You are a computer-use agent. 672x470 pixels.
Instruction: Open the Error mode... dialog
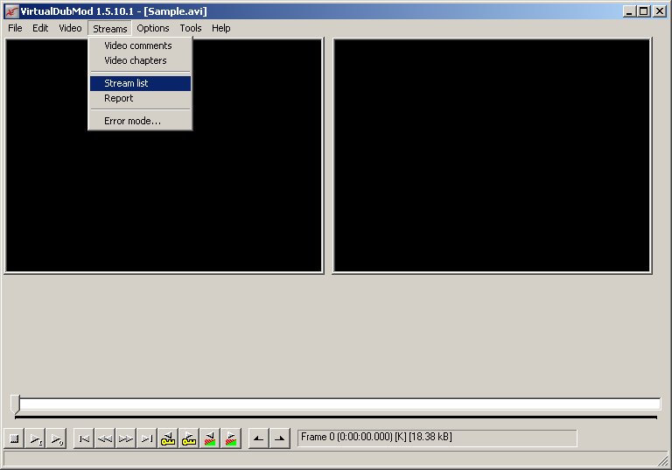(140, 121)
